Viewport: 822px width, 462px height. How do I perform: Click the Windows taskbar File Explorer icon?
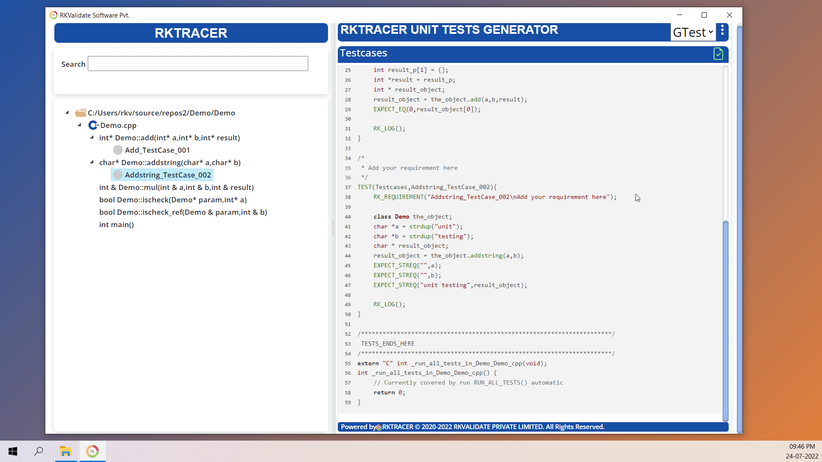point(66,451)
